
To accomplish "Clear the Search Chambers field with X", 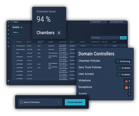I will [58, 102].
